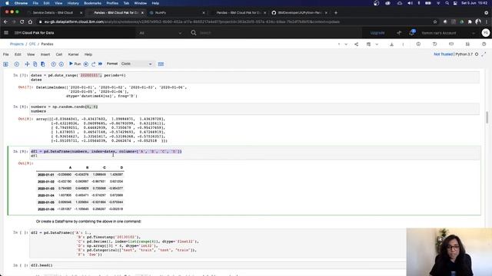Click the header Search input field
Screen dimensions: 492x276
tap(276, 33)
